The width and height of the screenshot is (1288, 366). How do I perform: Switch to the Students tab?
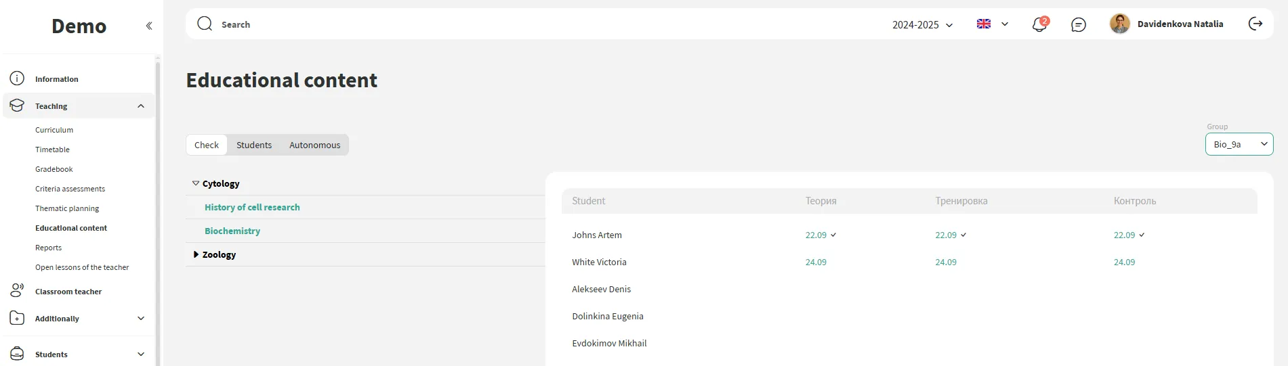pyautogui.click(x=253, y=145)
